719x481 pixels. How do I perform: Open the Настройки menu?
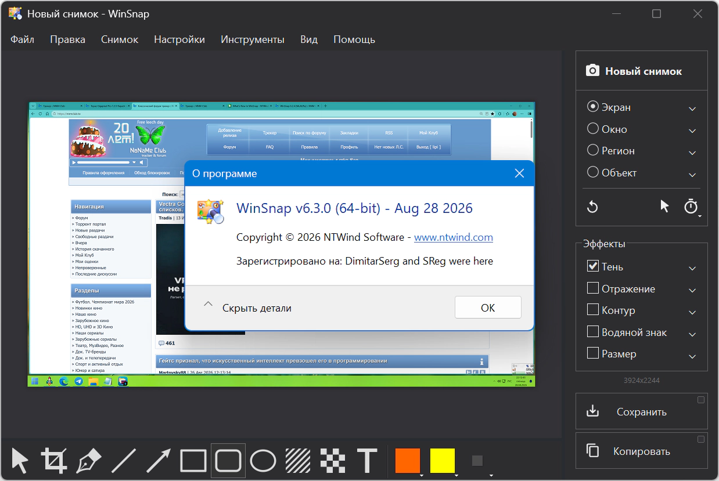[179, 39]
